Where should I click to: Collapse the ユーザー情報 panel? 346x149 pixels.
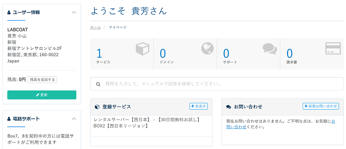74,12
